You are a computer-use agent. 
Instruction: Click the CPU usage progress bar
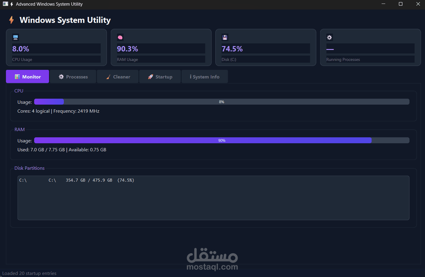coord(222,101)
